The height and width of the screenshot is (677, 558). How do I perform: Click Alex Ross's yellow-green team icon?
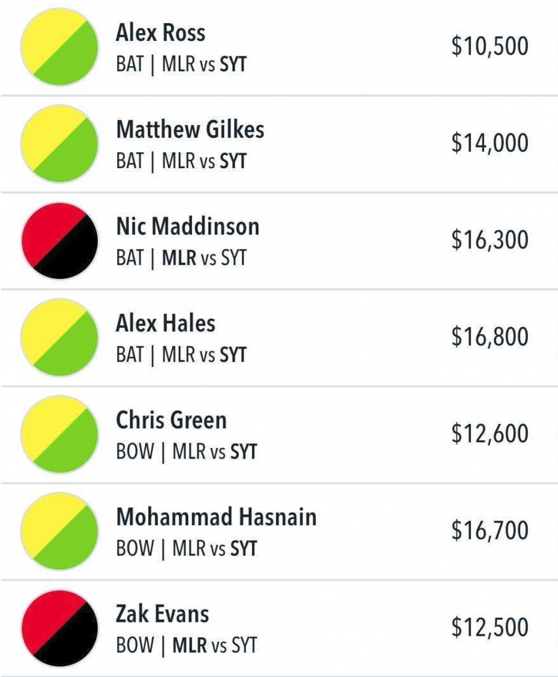pos(60,47)
